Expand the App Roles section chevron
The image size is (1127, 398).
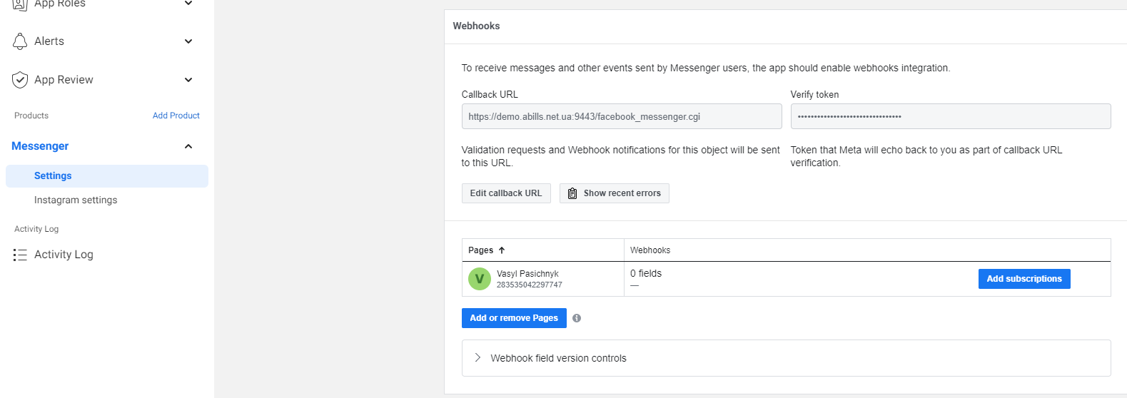click(188, 4)
